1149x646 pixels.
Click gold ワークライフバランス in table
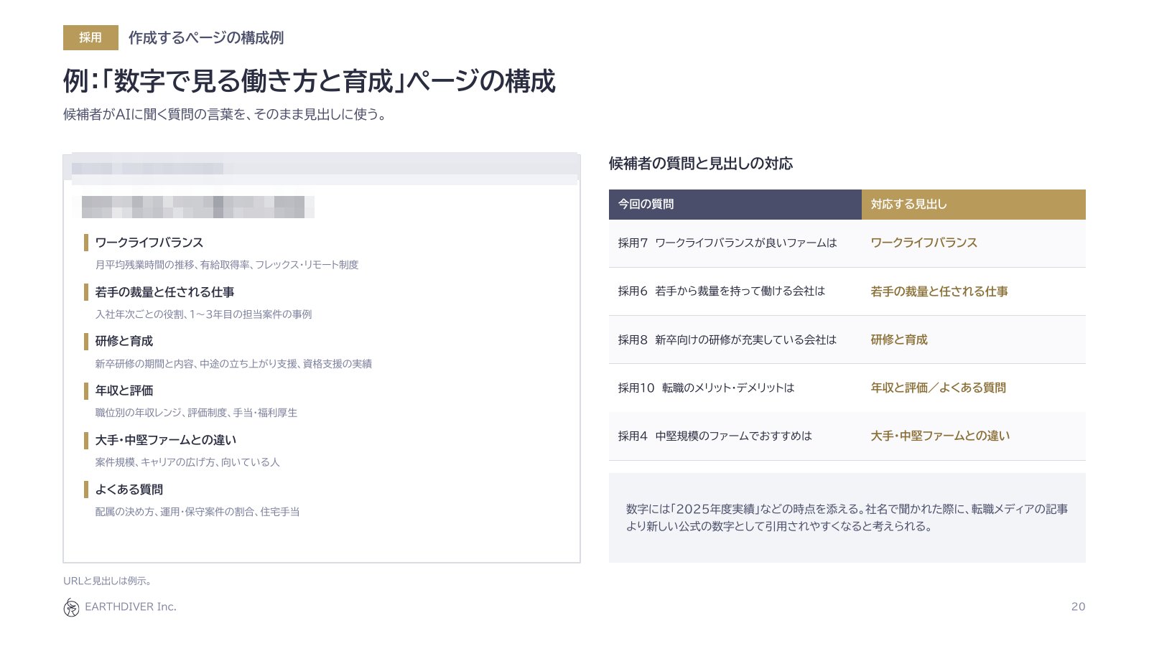pyautogui.click(x=924, y=243)
